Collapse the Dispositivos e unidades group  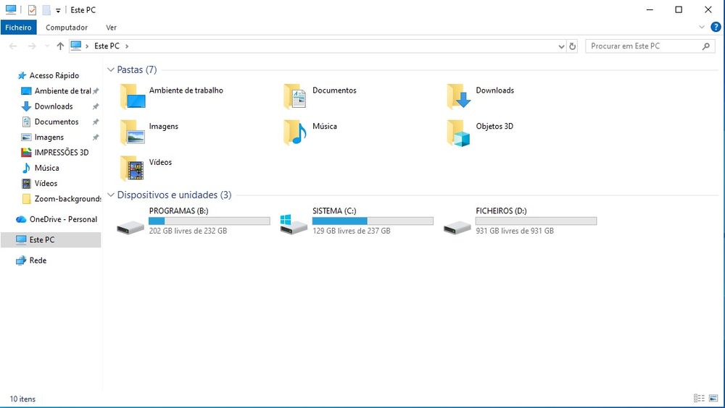point(110,195)
